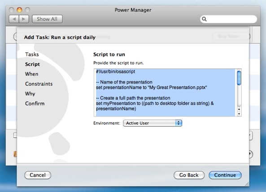Click the Go Back button

click(189, 175)
